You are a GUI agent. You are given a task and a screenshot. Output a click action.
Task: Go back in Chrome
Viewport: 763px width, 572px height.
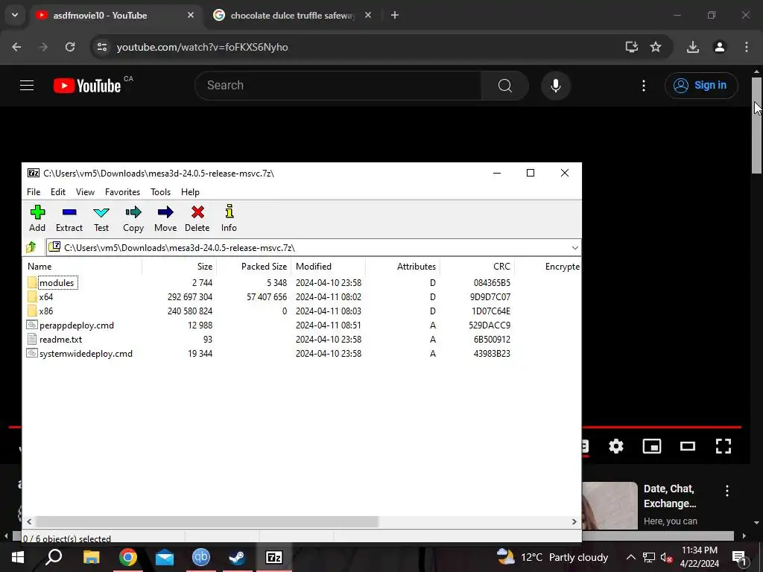click(16, 47)
